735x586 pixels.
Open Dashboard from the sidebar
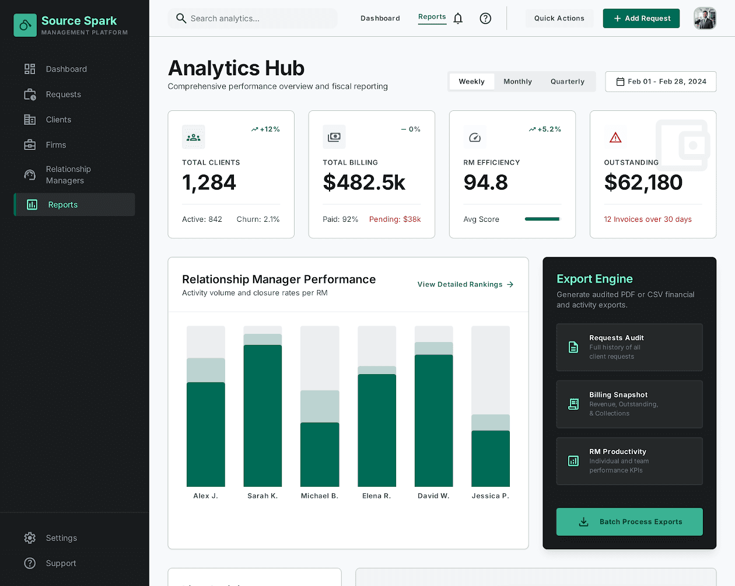[x=74, y=69]
